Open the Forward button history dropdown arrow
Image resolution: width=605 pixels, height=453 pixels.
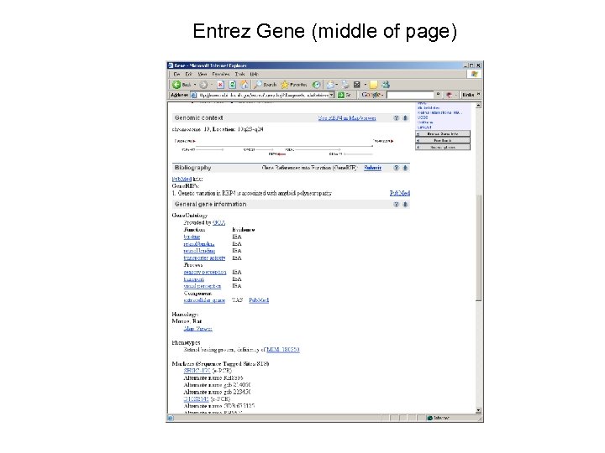pos(212,85)
